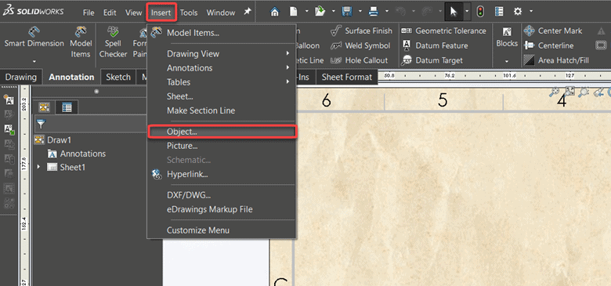Click the Model Items ribbon button
611x286 pixels.
tap(81, 42)
